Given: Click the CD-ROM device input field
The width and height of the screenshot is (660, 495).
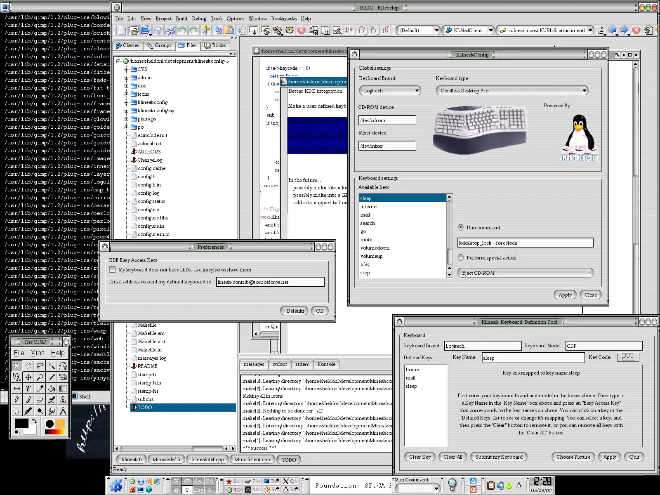Looking at the screenshot, I should click(x=387, y=120).
